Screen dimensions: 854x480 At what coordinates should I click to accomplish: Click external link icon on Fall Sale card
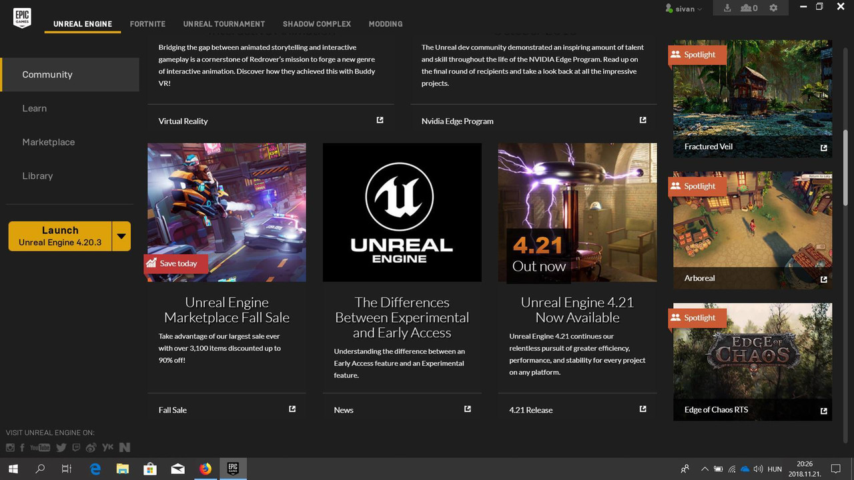tap(292, 409)
